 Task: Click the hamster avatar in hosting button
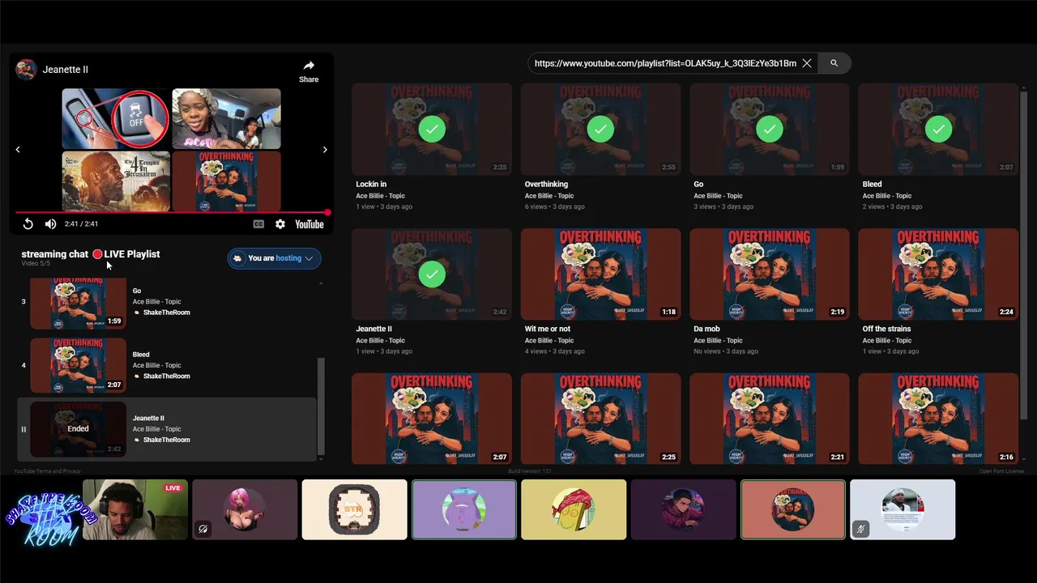pos(237,258)
